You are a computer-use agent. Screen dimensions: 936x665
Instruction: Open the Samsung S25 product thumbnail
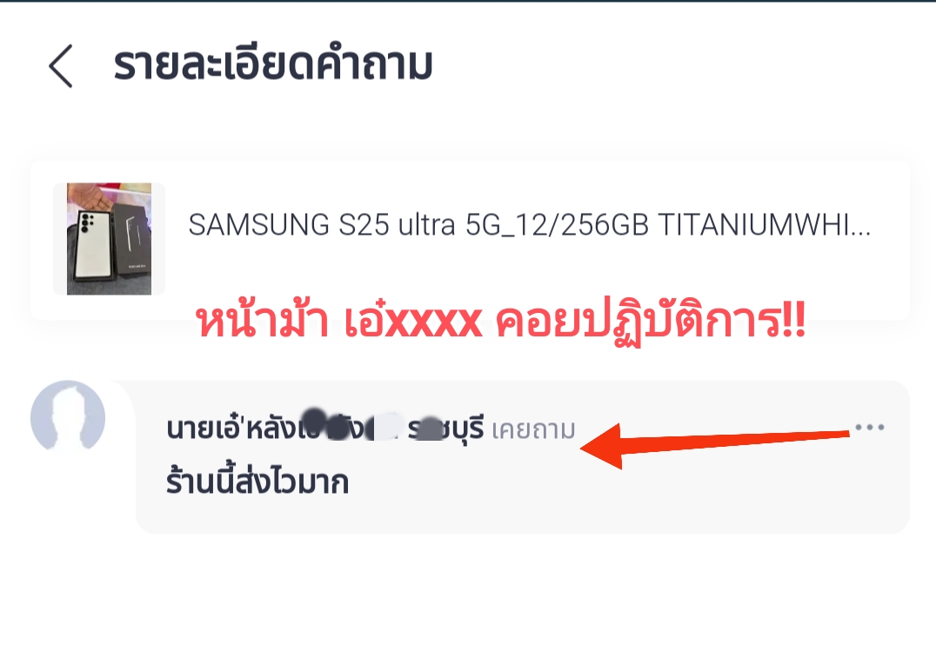109,238
